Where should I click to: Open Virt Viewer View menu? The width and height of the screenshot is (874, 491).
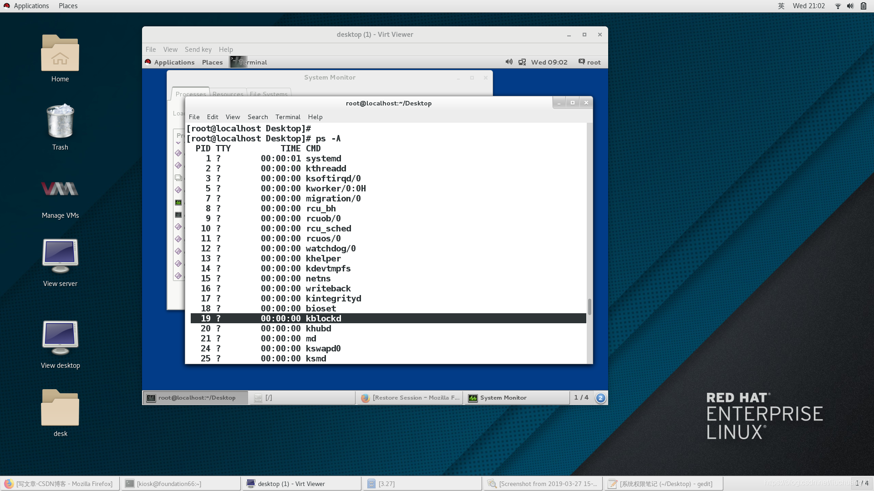coord(170,50)
